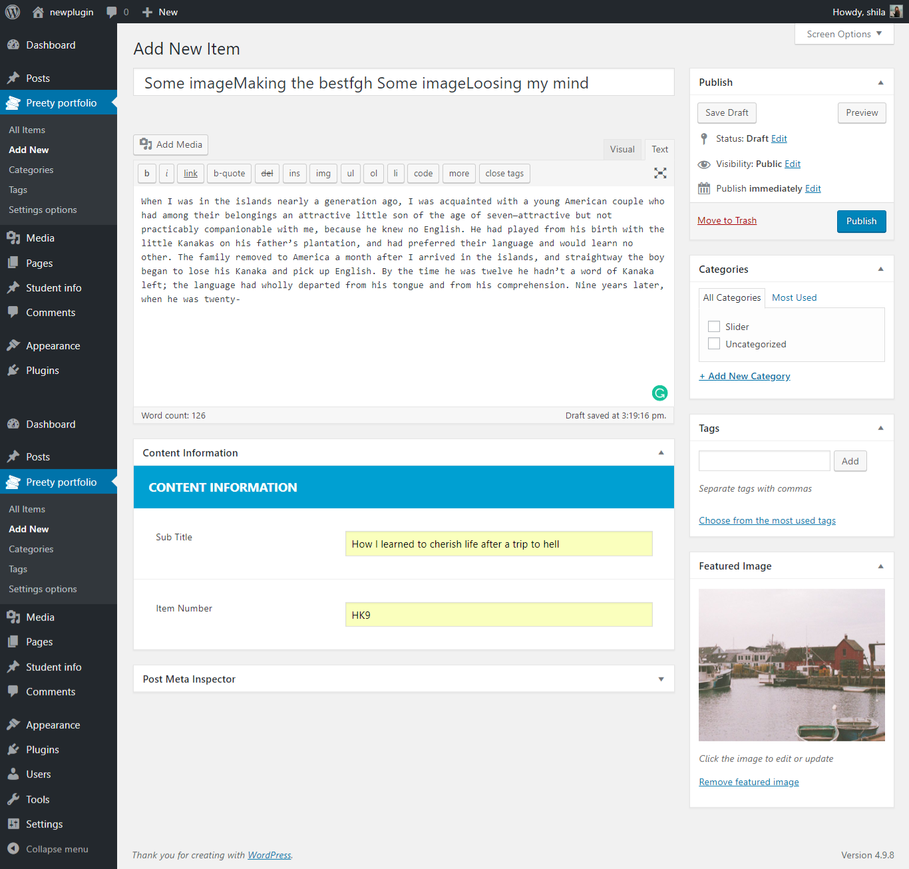The image size is (909, 869).
Task: Open top Media menu item
Action: click(x=59, y=238)
